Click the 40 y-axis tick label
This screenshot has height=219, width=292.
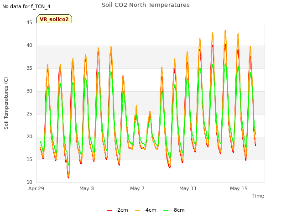[x=29, y=46]
